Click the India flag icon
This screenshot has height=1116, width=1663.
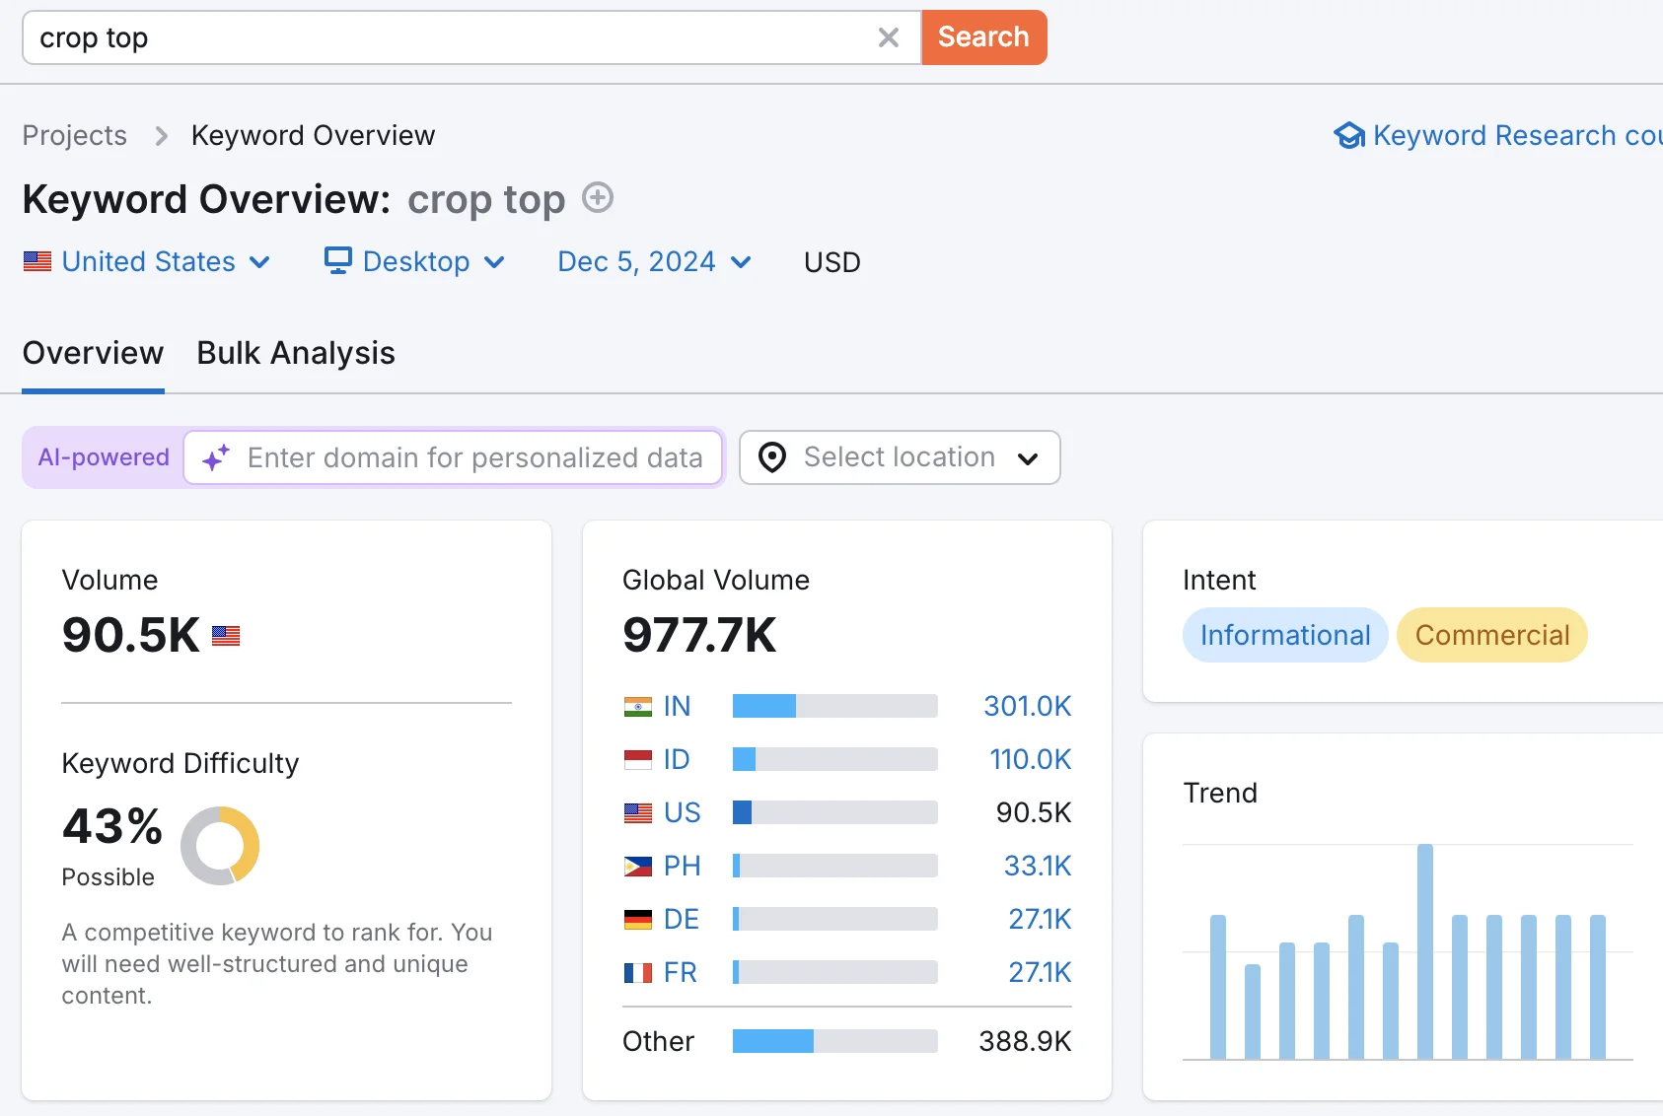click(638, 707)
